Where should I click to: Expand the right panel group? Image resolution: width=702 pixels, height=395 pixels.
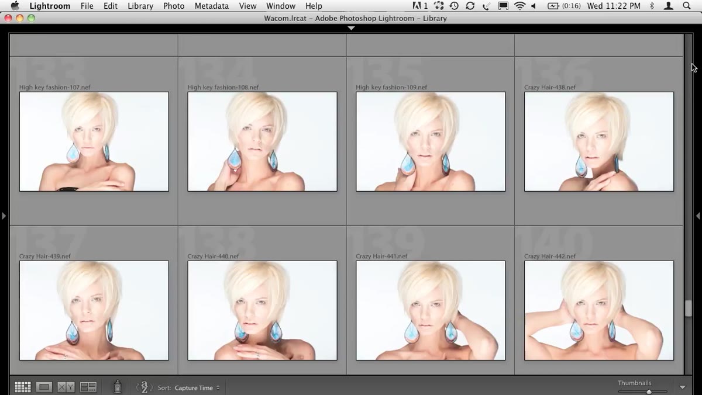coord(698,216)
